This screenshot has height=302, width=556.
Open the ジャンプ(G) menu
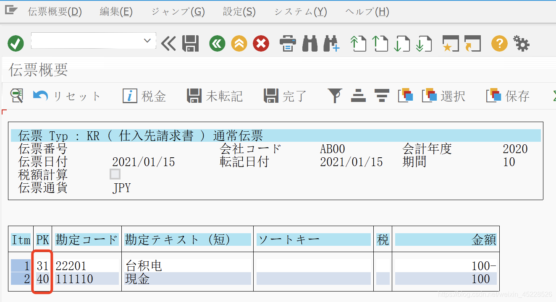[178, 12]
